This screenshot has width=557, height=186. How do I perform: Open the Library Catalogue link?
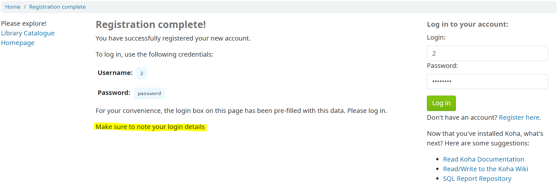click(x=28, y=33)
